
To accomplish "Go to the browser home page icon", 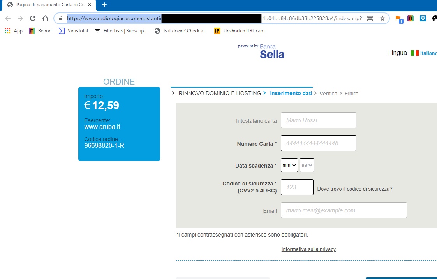I will [45, 18].
